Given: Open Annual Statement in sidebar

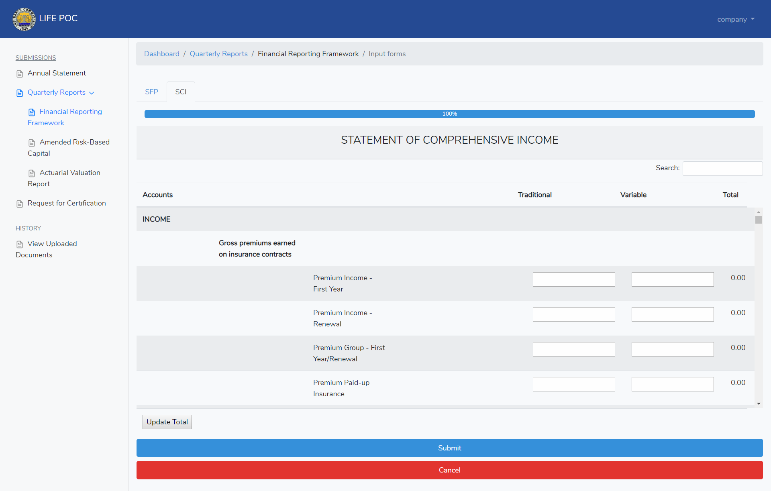Looking at the screenshot, I should pyautogui.click(x=57, y=73).
